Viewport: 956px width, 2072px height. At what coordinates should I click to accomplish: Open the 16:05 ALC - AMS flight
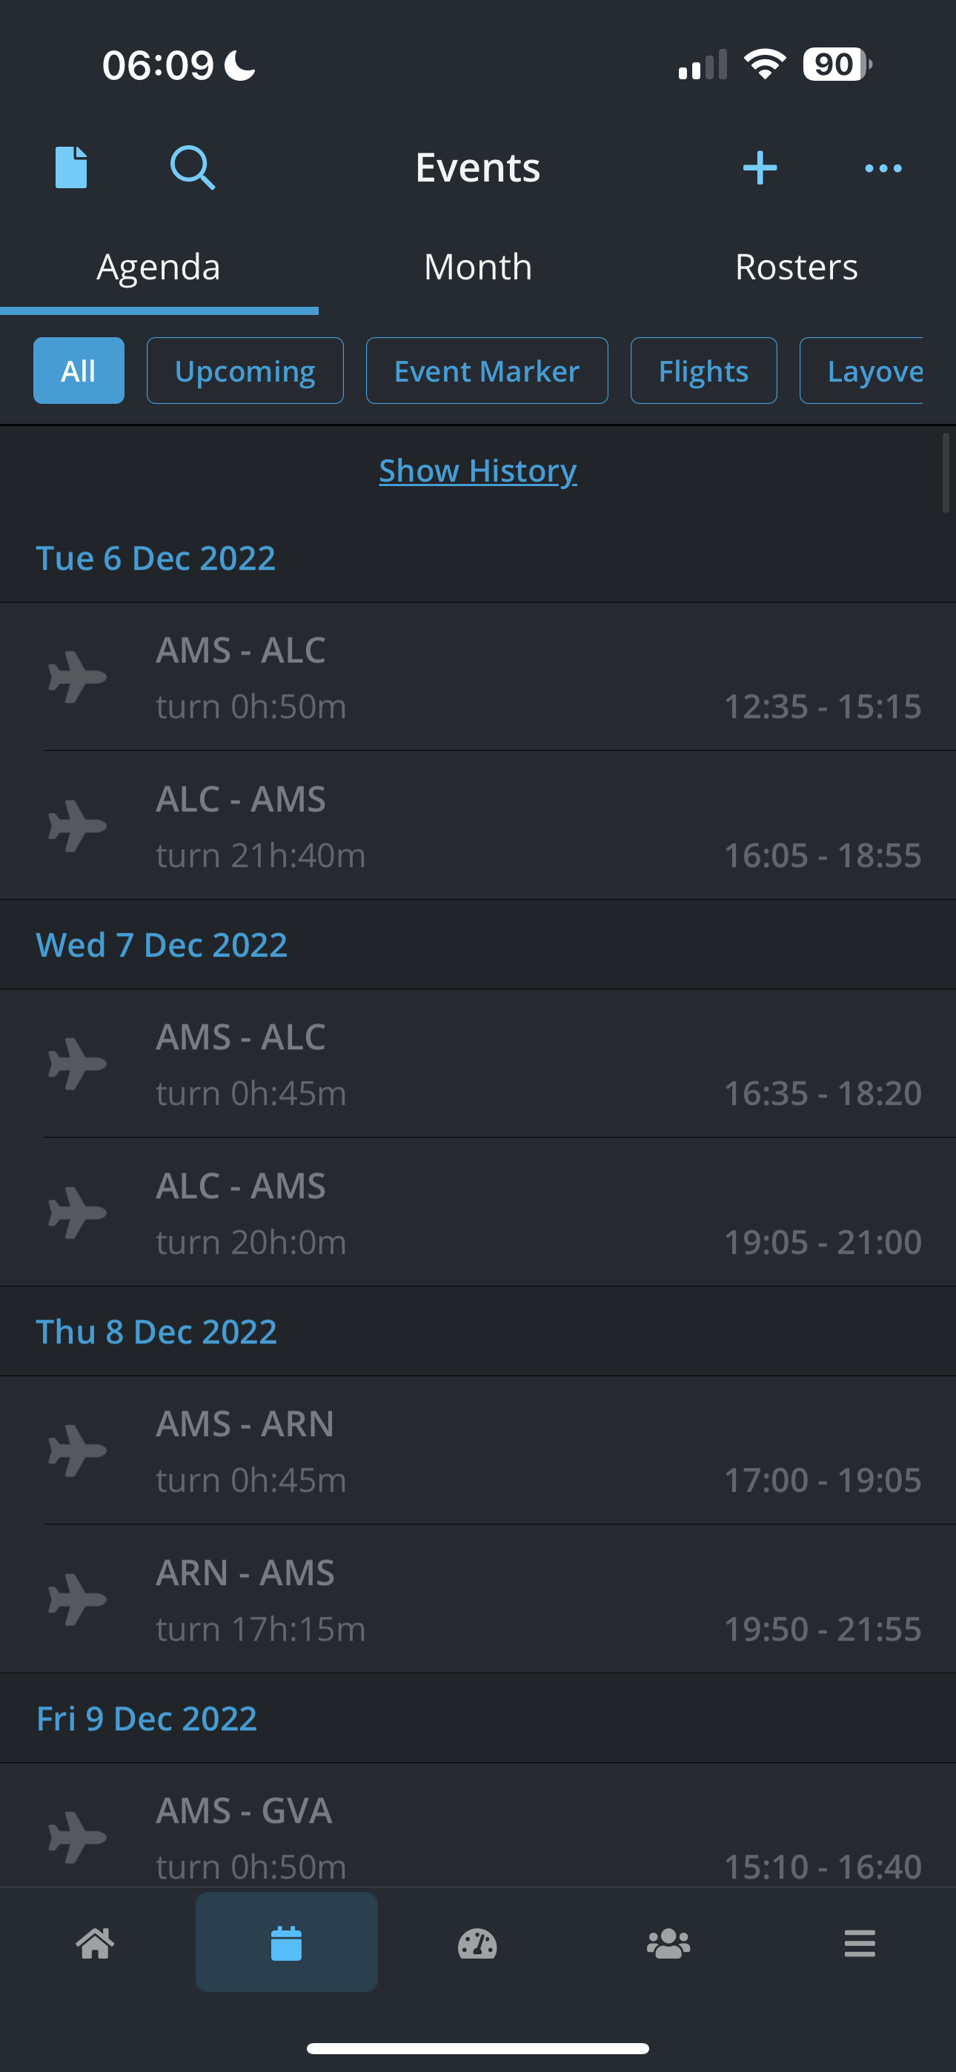coord(499,826)
